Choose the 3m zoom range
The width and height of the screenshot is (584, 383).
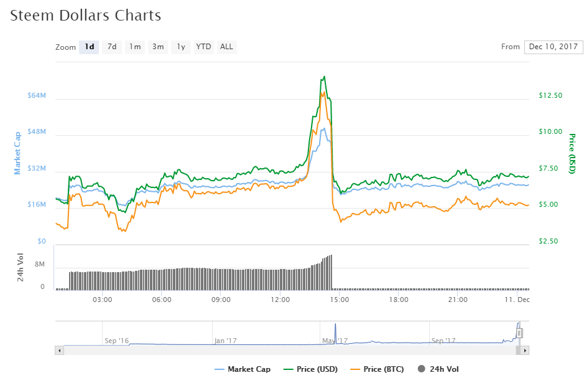[x=158, y=47]
